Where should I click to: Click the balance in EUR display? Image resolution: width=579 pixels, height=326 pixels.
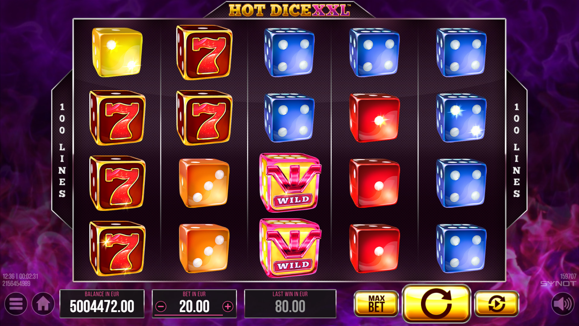click(102, 304)
